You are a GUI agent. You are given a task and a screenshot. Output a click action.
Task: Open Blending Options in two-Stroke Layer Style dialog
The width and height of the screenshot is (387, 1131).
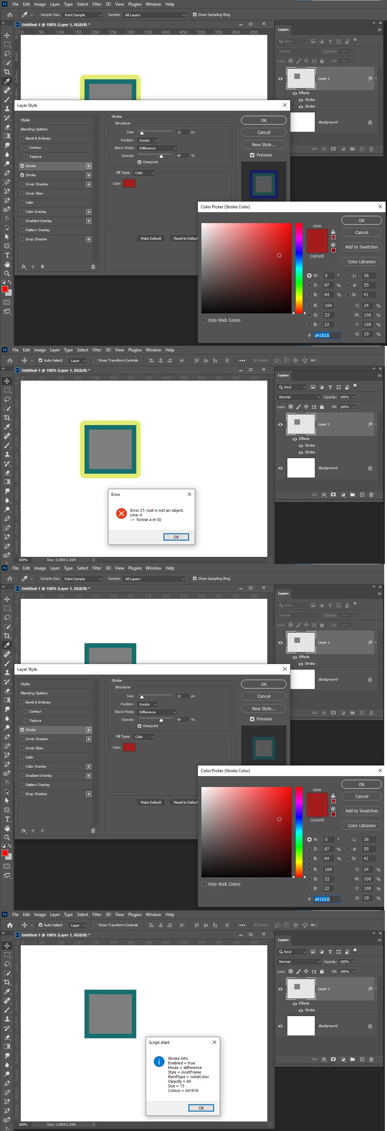34,129
